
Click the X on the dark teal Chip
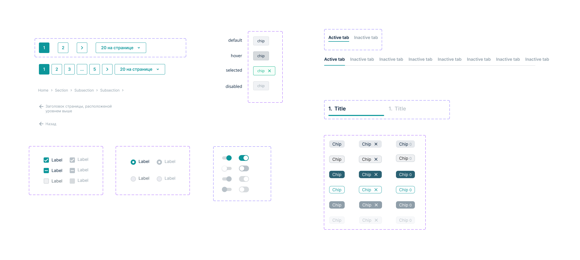(x=376, y=174)
